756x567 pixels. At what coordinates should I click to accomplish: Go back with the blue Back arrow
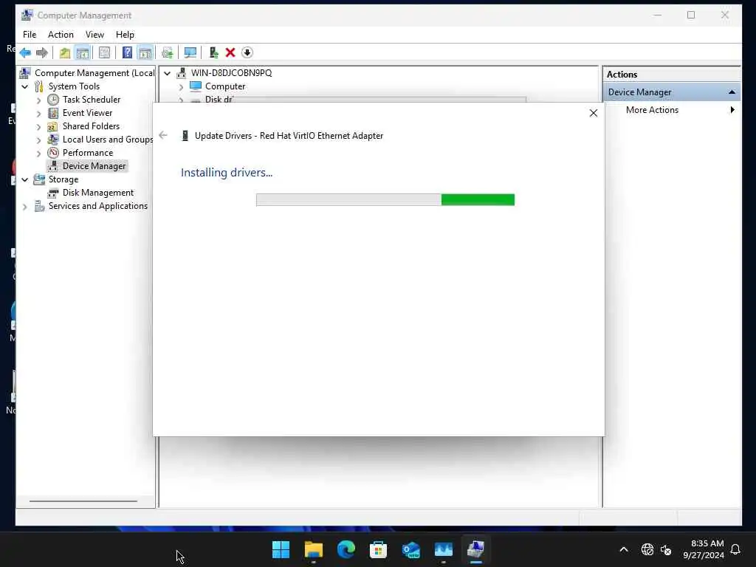[26, 52]
